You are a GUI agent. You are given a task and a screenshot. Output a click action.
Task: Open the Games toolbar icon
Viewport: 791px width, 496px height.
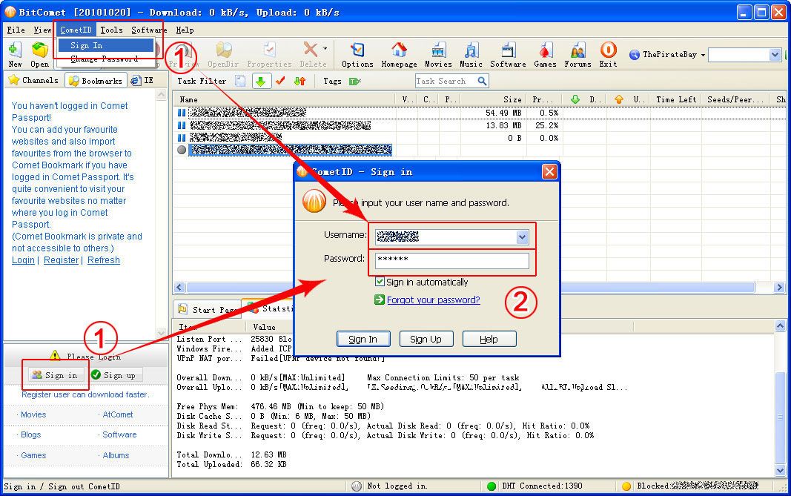tap(545, 55)
